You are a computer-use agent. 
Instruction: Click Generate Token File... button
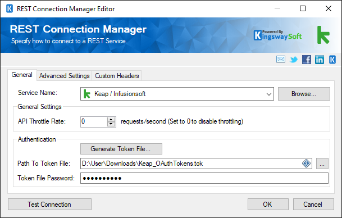pyautogui.click(x=121, y=149)
